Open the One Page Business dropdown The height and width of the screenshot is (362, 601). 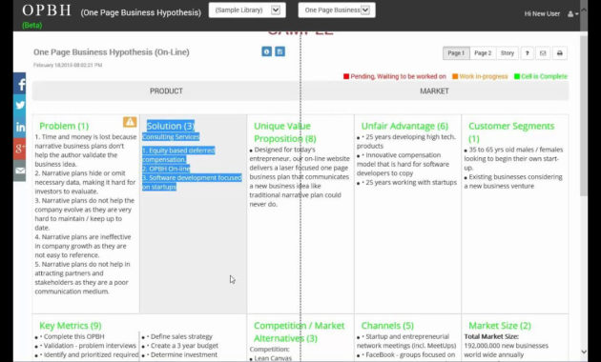[x=337, y=10]
